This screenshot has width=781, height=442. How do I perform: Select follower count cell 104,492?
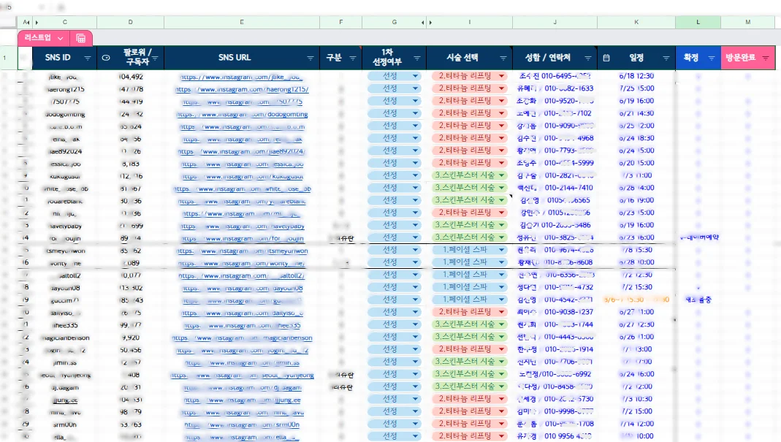[131, 77]
